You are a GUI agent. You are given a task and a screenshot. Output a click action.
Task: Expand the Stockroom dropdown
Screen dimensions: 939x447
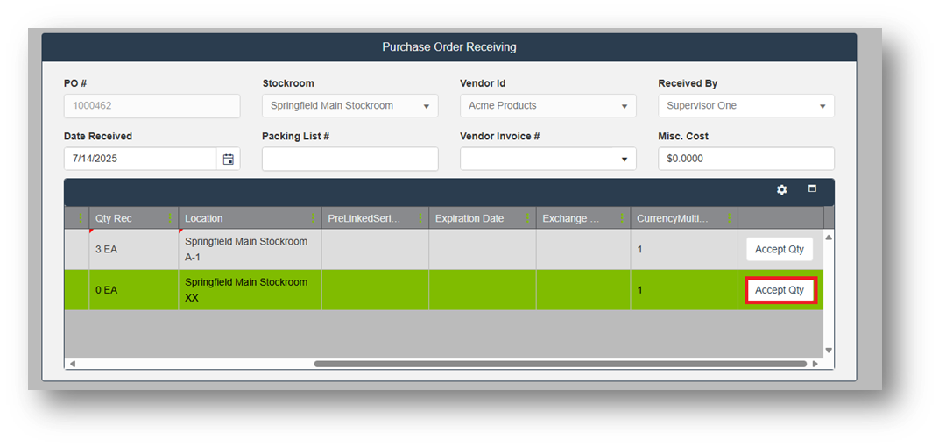(426, 106)
